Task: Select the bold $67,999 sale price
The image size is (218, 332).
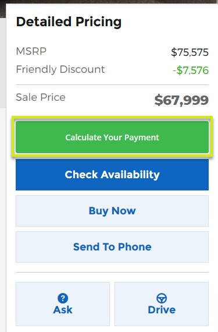Action: tap(181, 100)
